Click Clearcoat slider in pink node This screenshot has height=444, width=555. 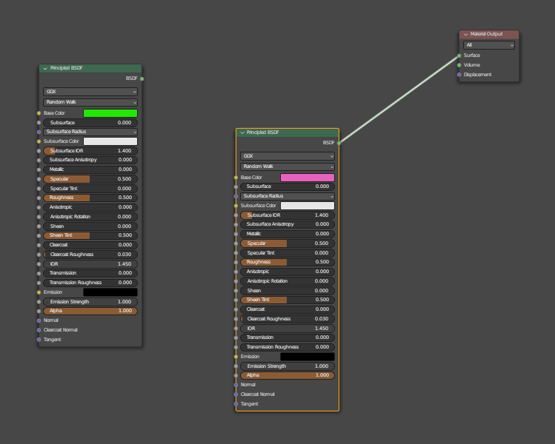(288, 309)
